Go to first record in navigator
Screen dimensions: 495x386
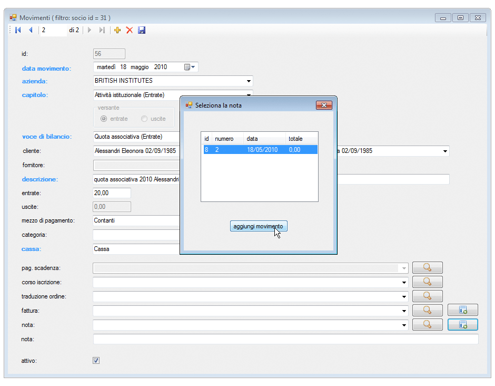(18, 30)
